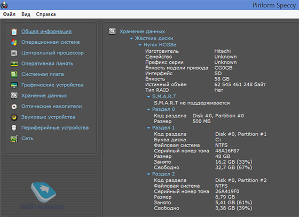Click the used value 5,41 GB (61%)

pyautogui.click(x=234, y=203)
